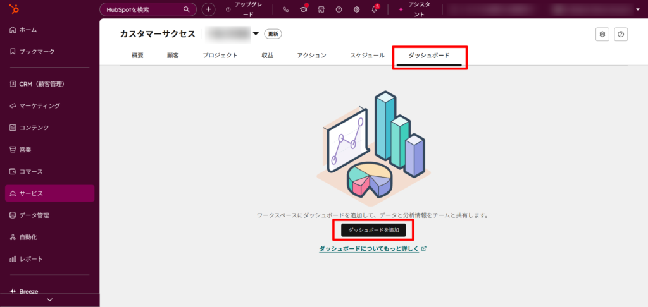
Task: Open データ管理 in sidebar
Action: (x=49, y=215)
